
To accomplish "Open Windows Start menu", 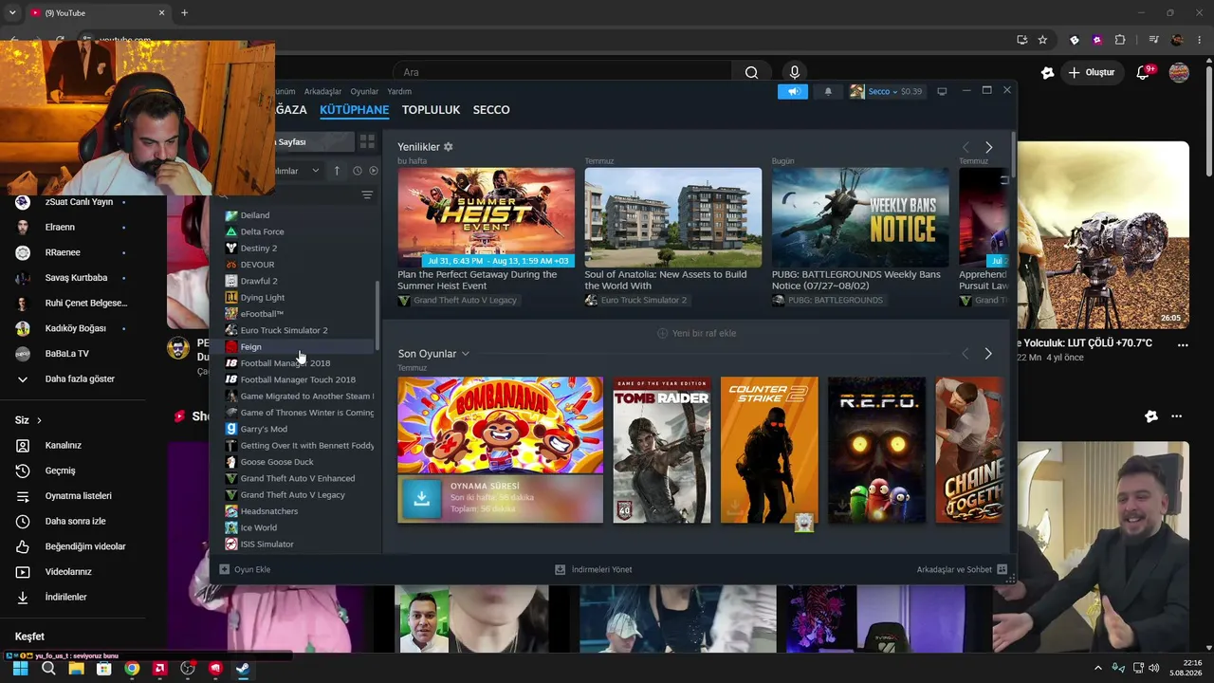I will 20,669.
